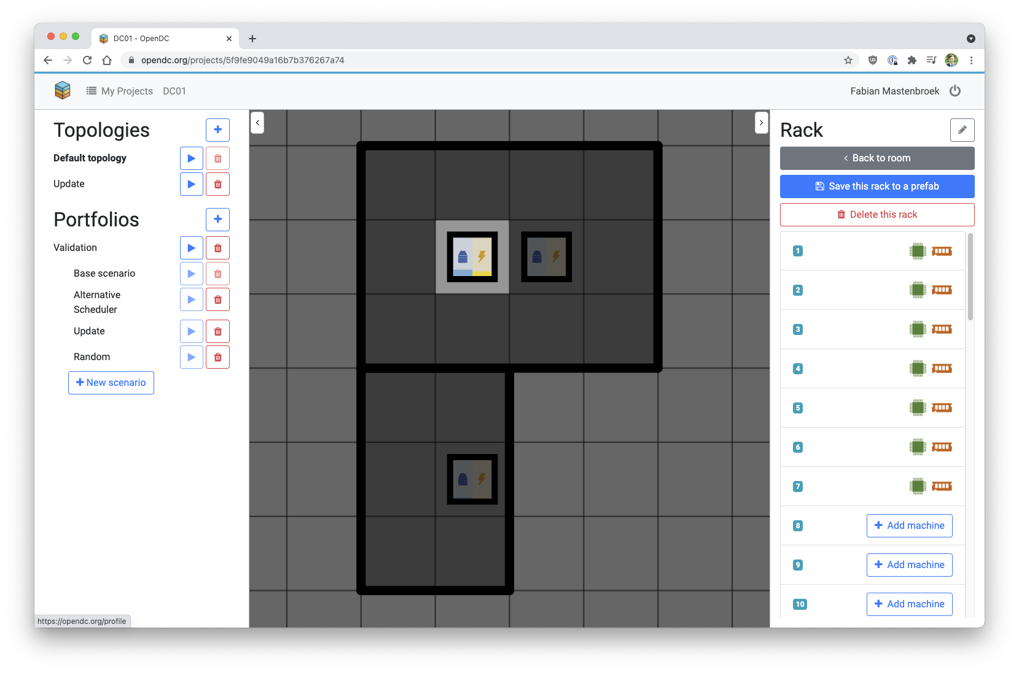The image size is (1019, 673).
Task: Open My Projects in navigation bar
Action: click(x=120, y=91)
